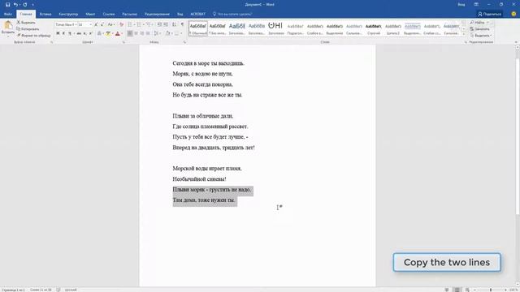Click the zoom slider in status bar

point(491,290)
